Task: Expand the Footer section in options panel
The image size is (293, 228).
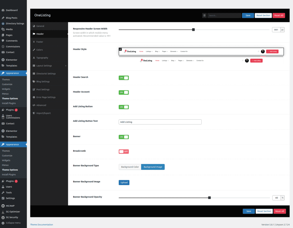Action: coord(39,42)
